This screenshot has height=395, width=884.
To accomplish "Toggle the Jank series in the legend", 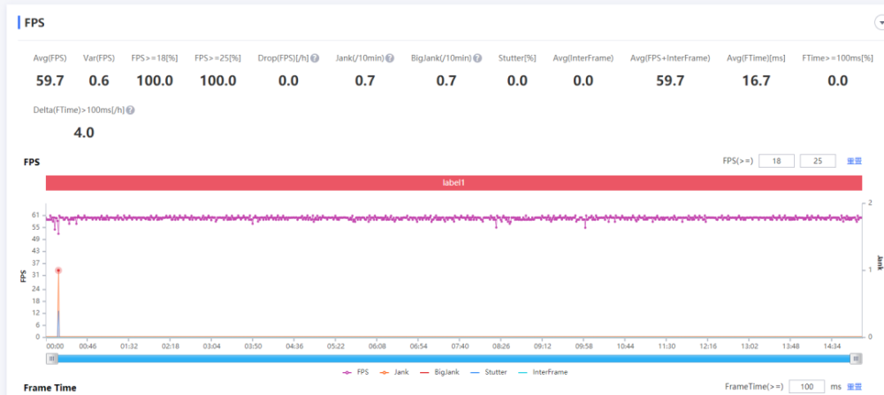I will coord(395,373).
